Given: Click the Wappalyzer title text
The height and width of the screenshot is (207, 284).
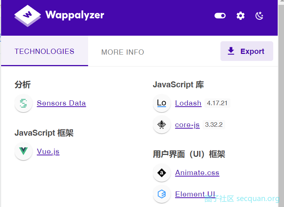Looking at the screenshot, I should 75,15.
